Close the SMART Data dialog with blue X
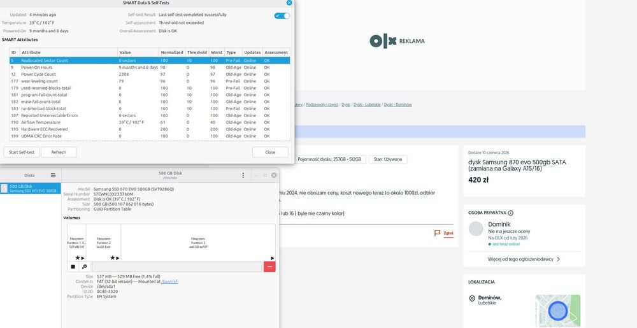Viewport: 637px width, 328px height. pos(289,3)
